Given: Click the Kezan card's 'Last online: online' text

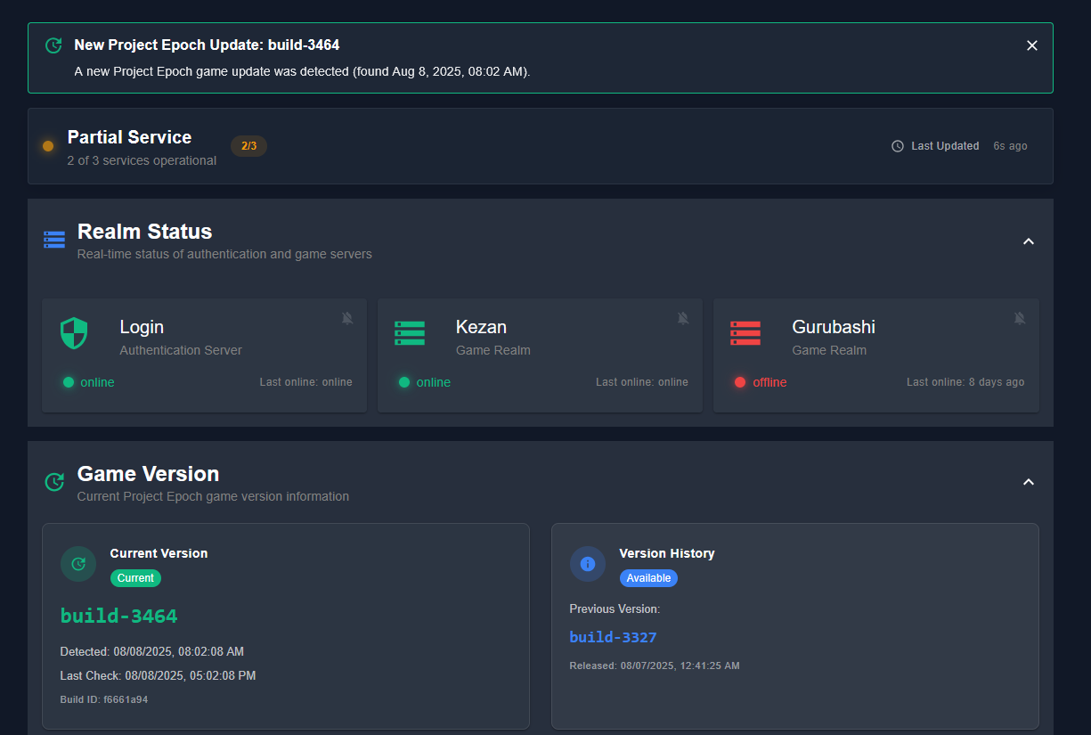Looking at the screenshot, I should point(641,382).
